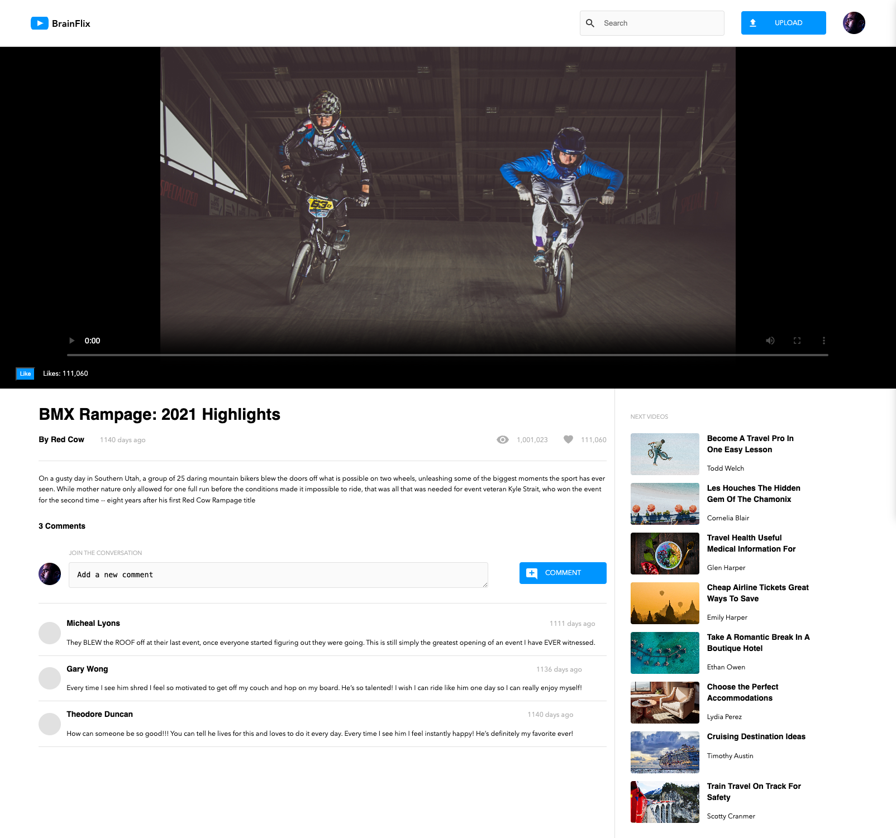Click the 'Train Travel On Track For Safety' thumbnail
The image size is (896, 838).
point(664,802)
